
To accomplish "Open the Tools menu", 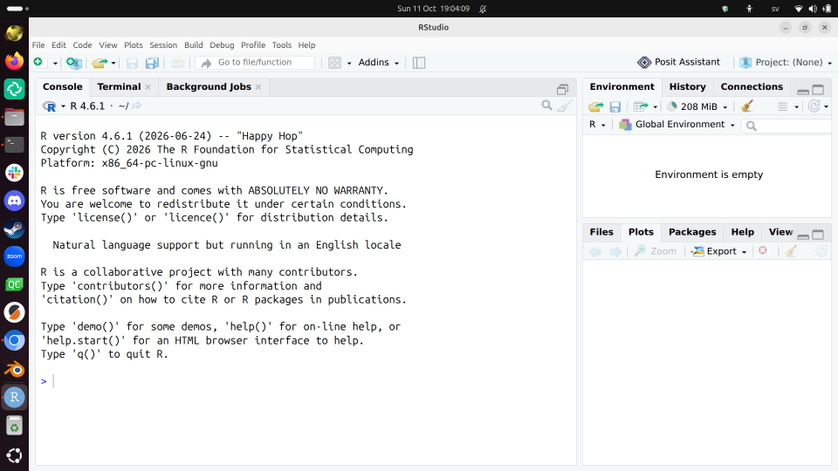I will (x=282, y=44).
